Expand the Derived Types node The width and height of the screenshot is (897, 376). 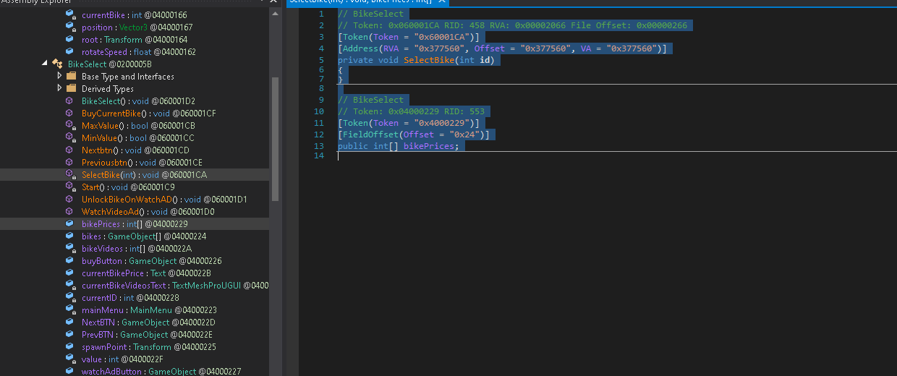pos(59,88)
